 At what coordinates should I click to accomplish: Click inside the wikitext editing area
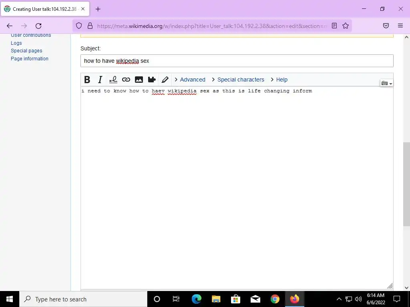(x=237, y=188)
